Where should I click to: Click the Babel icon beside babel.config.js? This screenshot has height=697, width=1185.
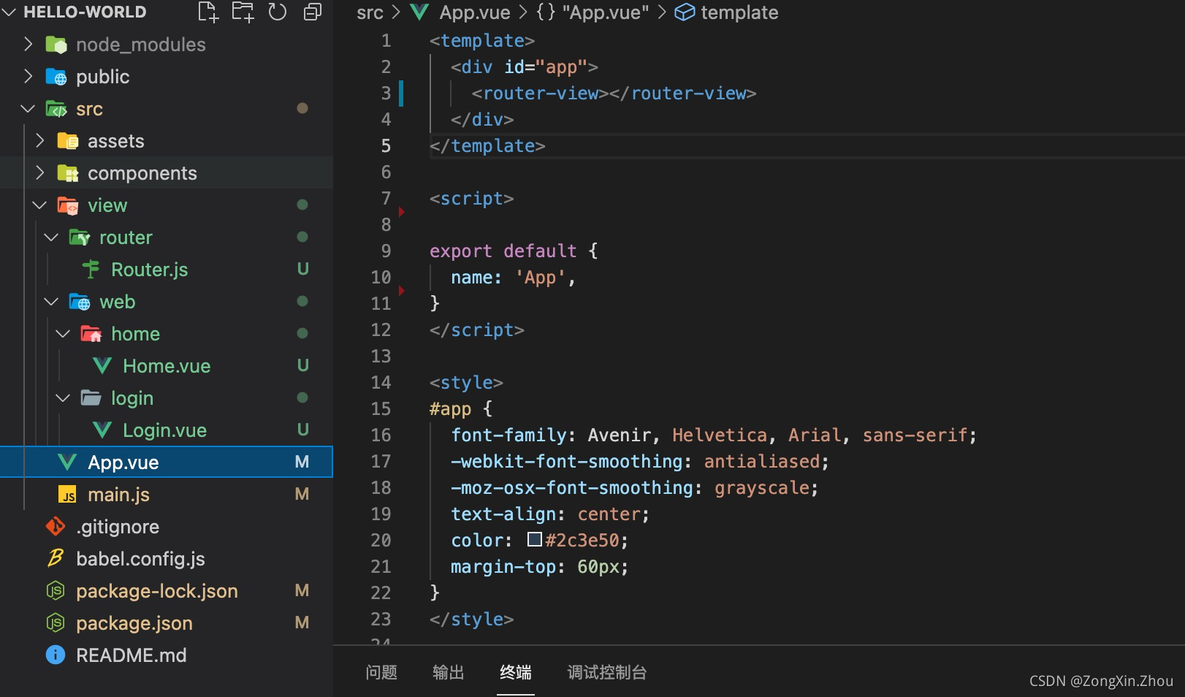click(x=56, y=558)
